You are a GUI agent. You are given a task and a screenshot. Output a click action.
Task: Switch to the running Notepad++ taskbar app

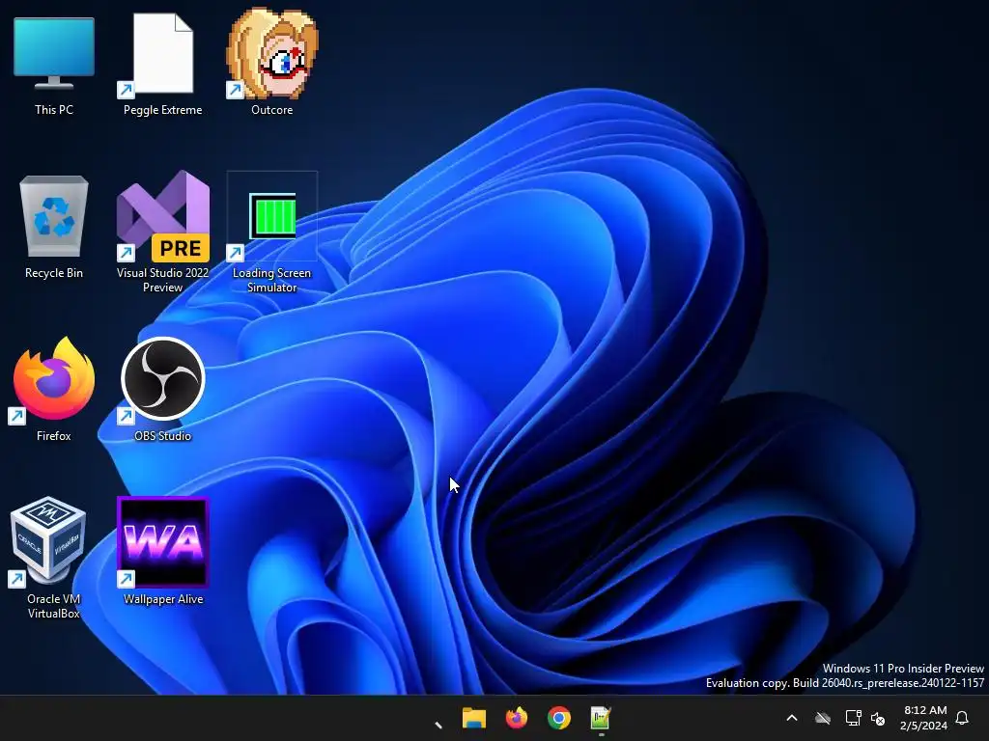click(x=601, y=718)
